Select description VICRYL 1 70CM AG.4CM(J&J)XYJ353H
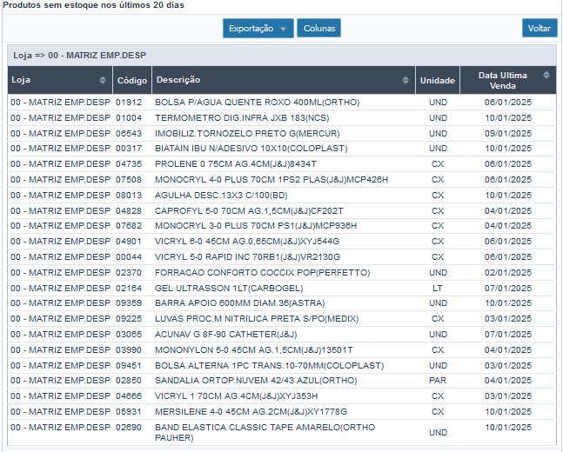This screenshot has width=563, height=452. (x=236, y=396)
